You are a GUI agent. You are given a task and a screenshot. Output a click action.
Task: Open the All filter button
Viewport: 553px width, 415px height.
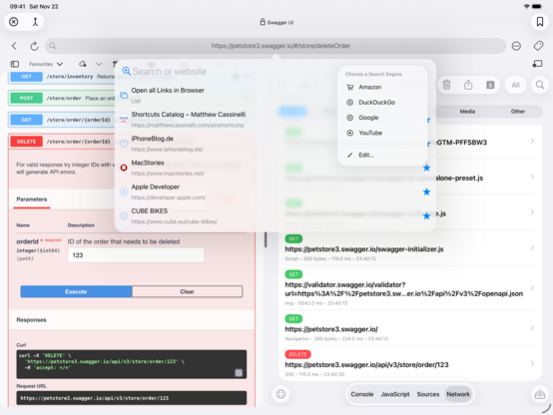515,85
